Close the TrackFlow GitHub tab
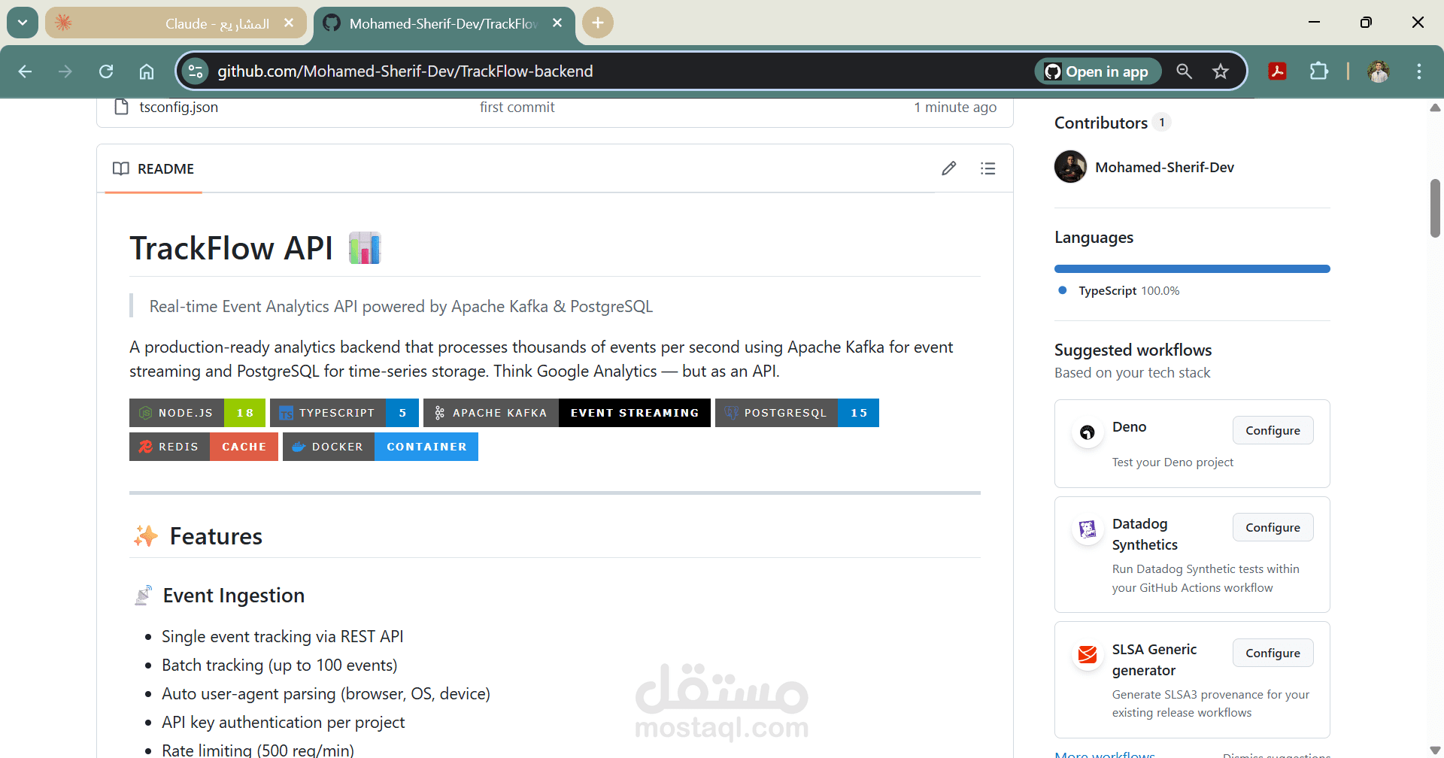The height and width of the screenshot is (758, 1444). [x=557, y=23]
